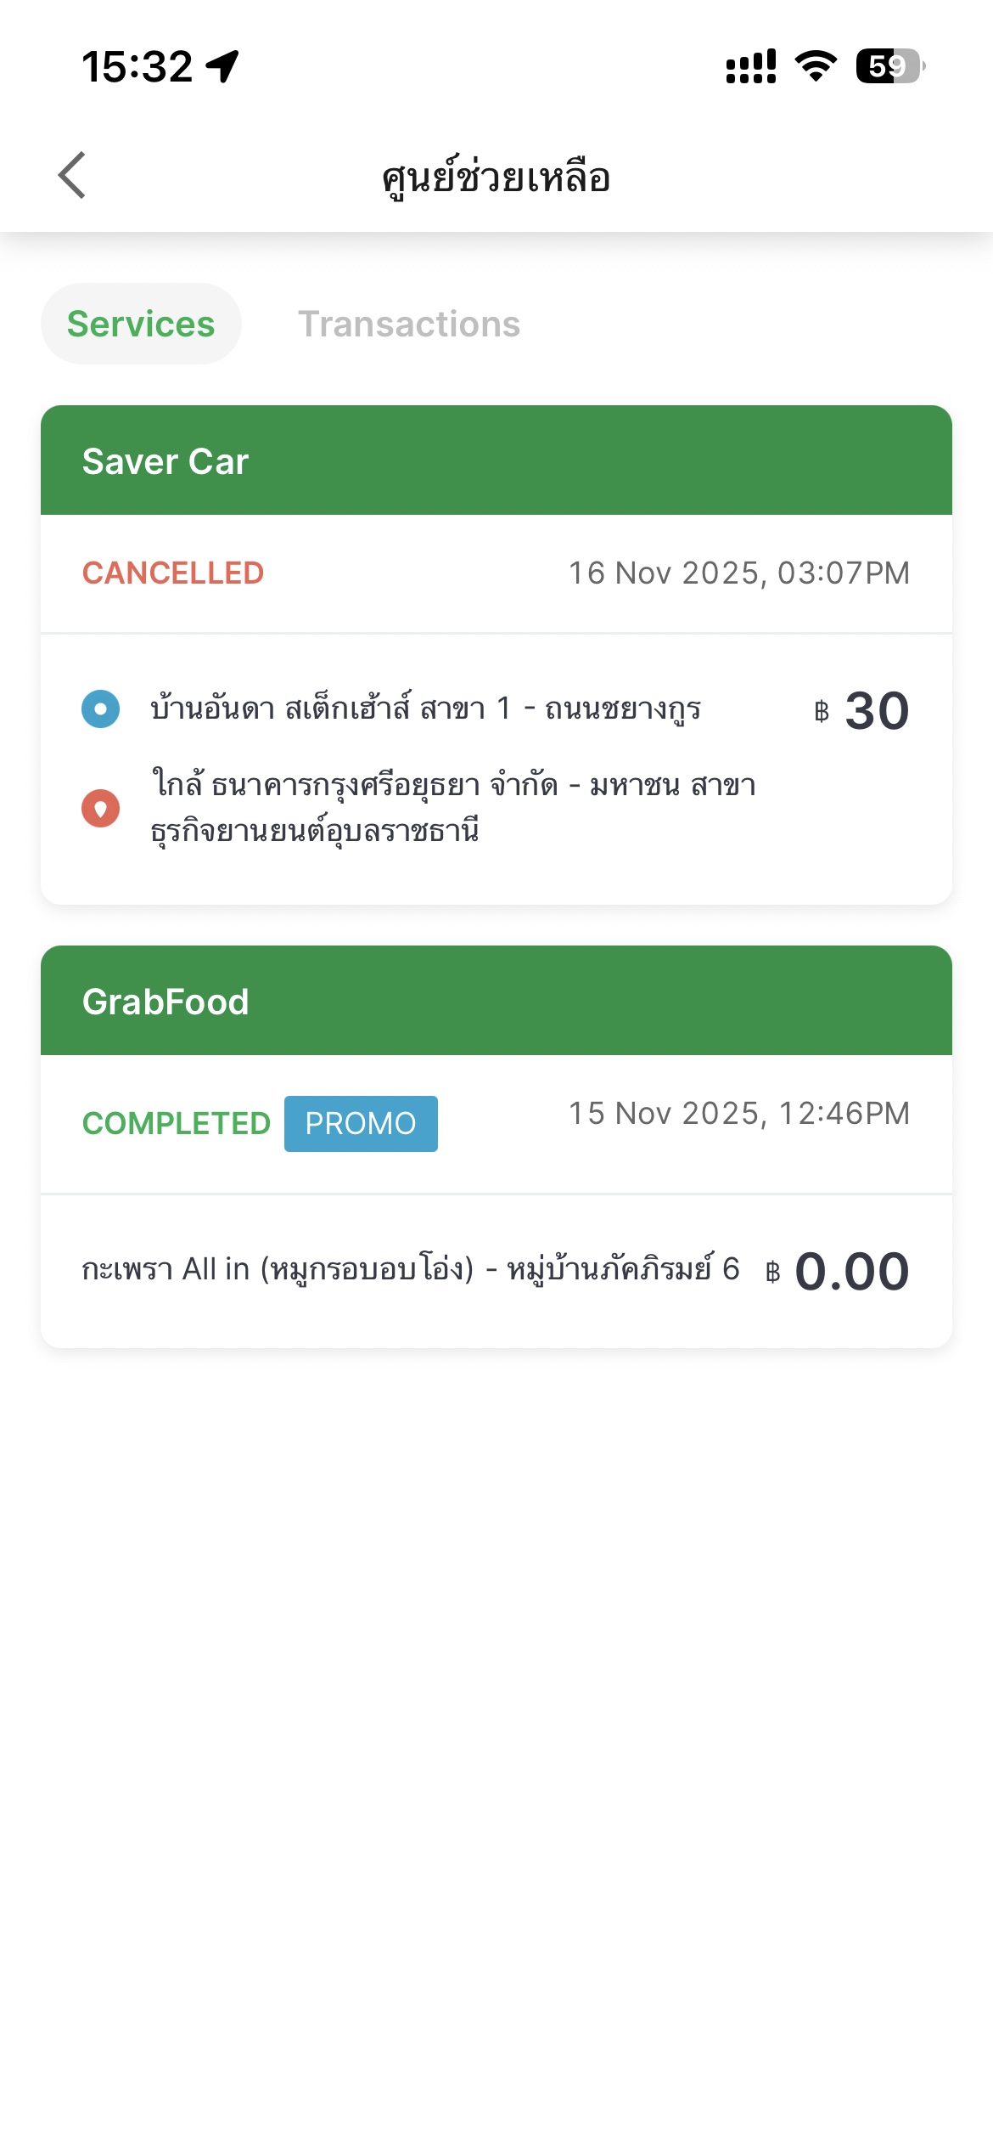Tap the blue pickup location dot
Image resolution: width=993 pixels, height=2151 pixels.
click(x=100, y=709)
